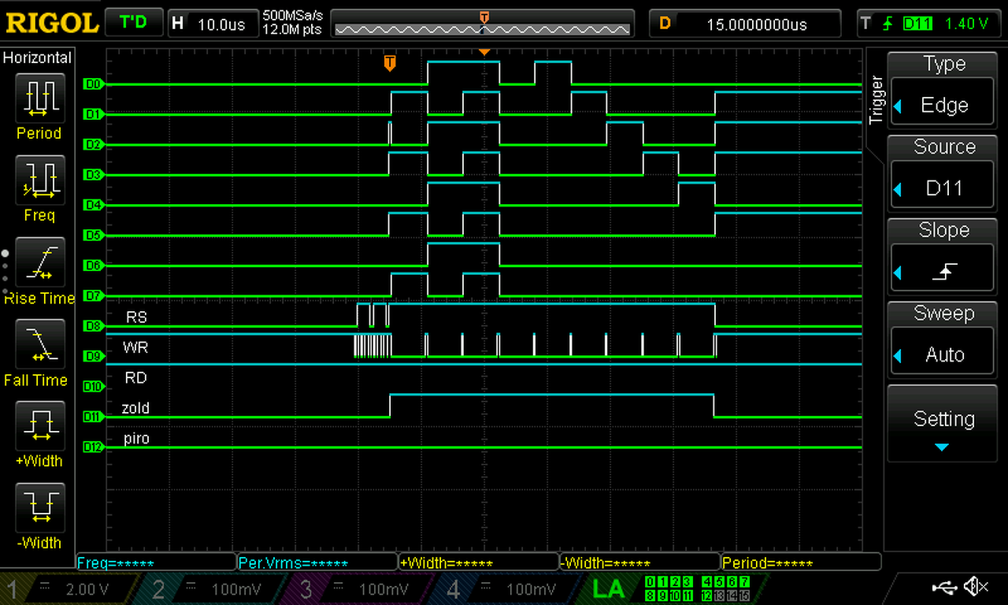This screenshot has height=605, width=1008.
Task: Click the D10 RD channel label
Action: 92,386
